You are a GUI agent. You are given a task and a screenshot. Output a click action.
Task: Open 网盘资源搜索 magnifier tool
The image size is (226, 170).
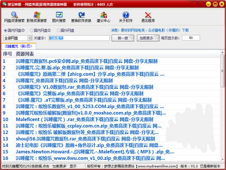pos(14,17)
